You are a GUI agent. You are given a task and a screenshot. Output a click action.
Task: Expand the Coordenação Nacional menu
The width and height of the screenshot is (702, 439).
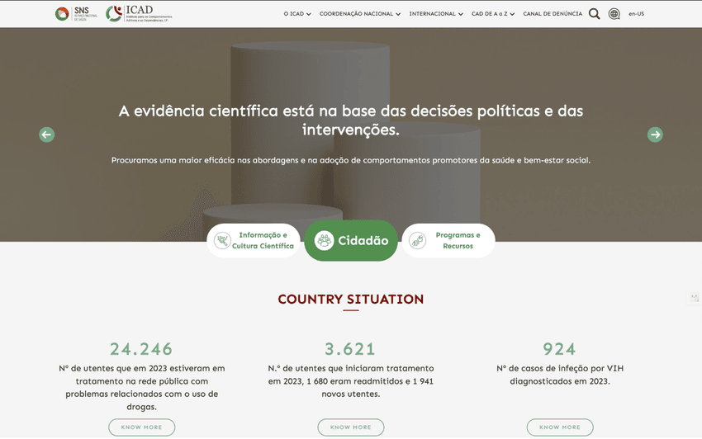pos(360,14)
